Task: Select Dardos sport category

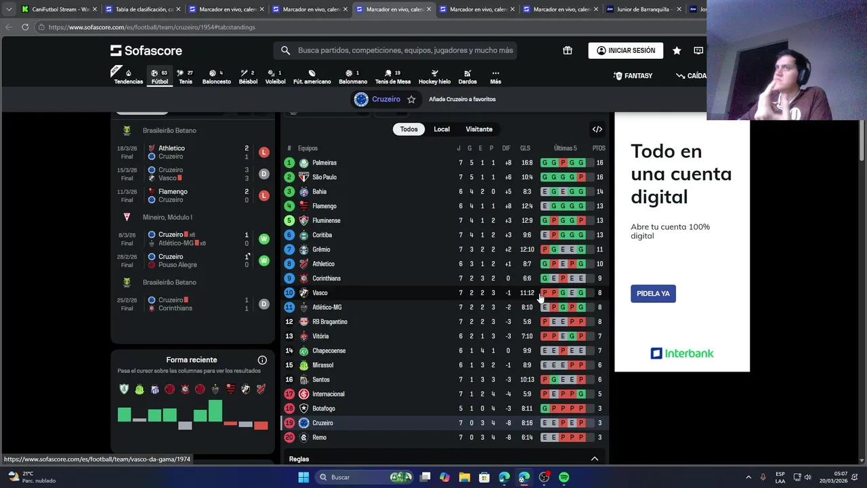Action: [x=467, y=77]
